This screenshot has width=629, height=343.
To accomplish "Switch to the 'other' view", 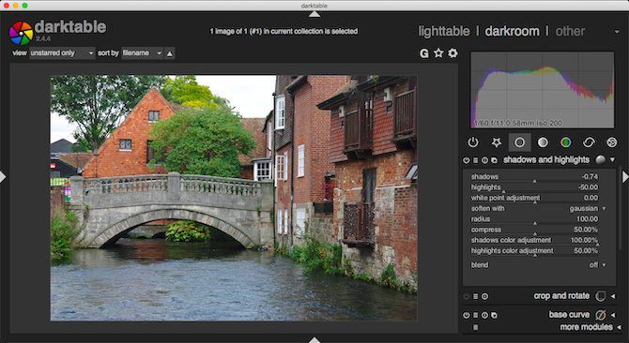I will click(570, 31).
